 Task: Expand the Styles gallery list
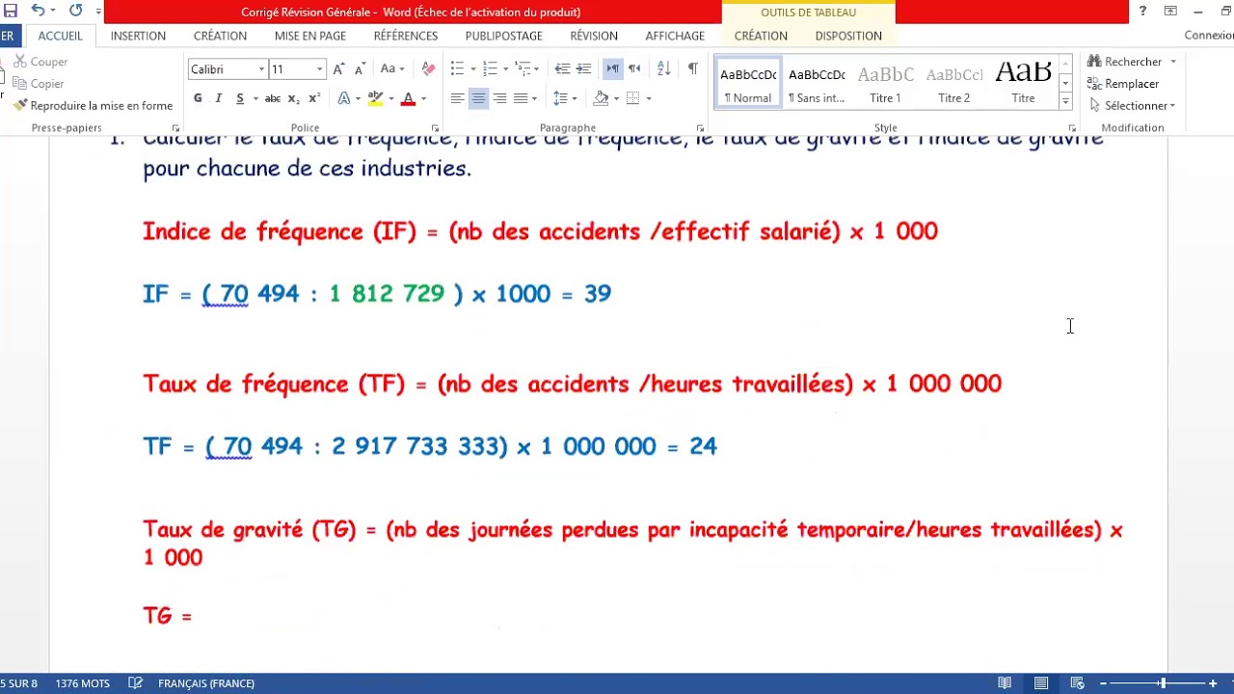(x=1065, y=102)
